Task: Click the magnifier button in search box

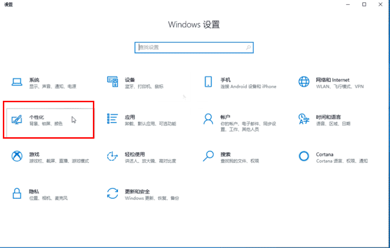Action: pyautogui.click(x=248, y=47)
